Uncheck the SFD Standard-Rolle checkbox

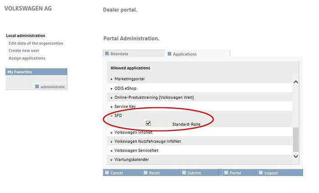(x=148, y=123)
